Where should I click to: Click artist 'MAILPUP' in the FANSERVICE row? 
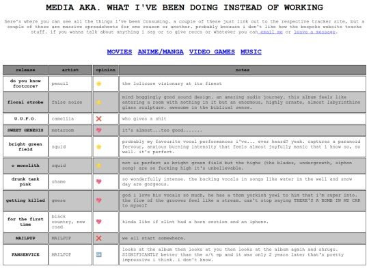point(61,254)
